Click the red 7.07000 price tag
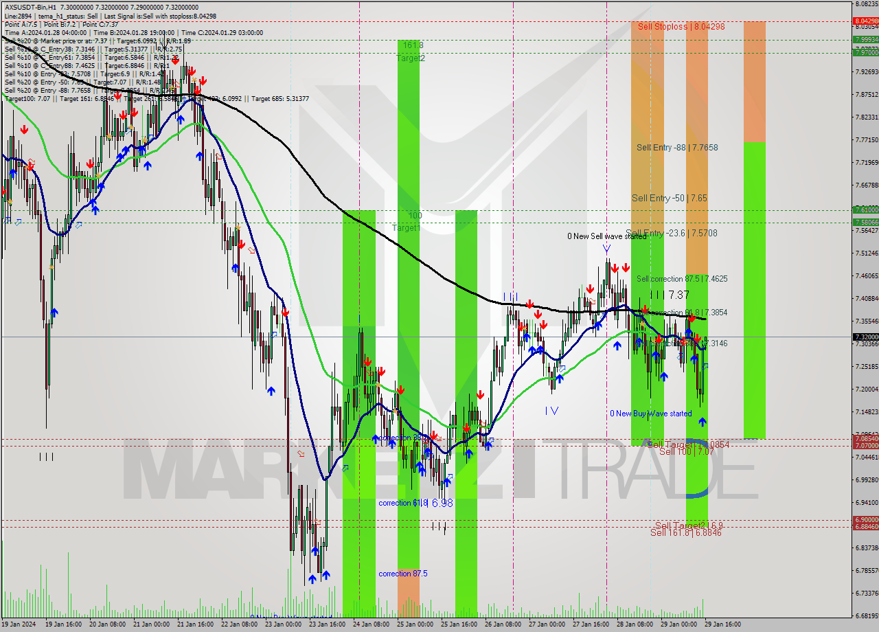 [x=865, y=445]
